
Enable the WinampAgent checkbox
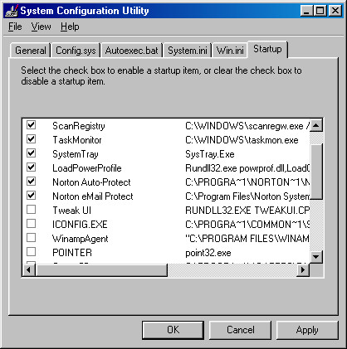tap(32, 238)
